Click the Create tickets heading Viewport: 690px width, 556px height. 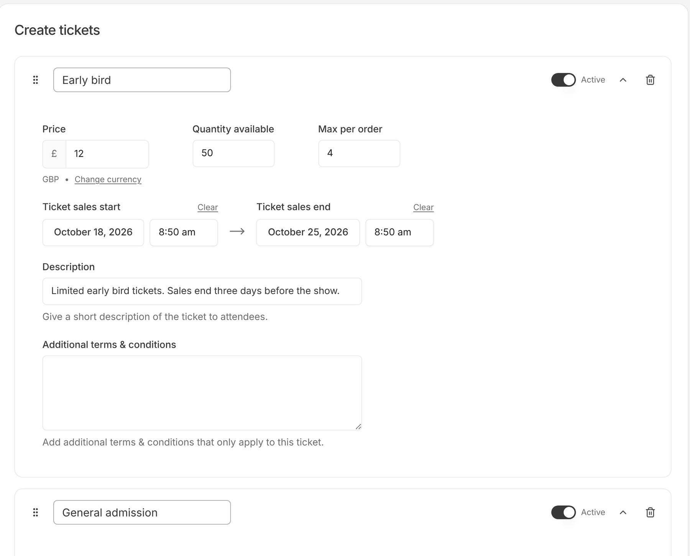click(x=57, y=30)
